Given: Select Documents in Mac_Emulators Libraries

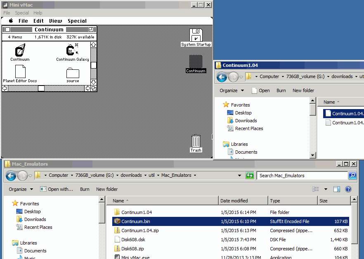Looking at the screenshot, I should (35, 251).
